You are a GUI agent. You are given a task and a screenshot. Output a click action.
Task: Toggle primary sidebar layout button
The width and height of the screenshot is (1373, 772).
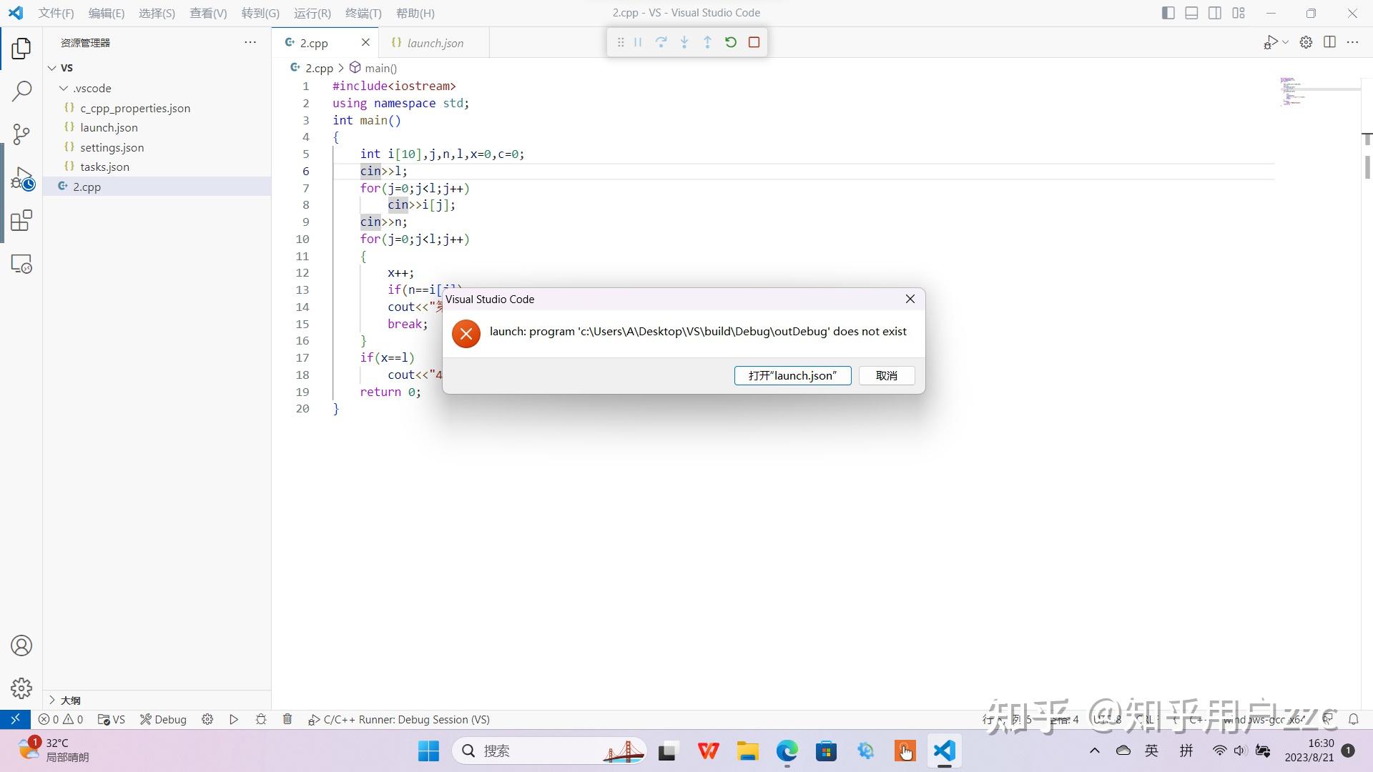[1168, 13]
